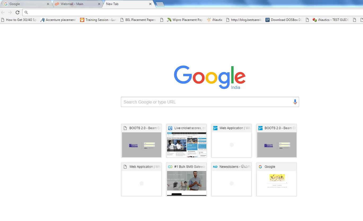Screen dimensions: 363x221
Task: Open the unlabeled bookmark right after Download DOSBox
Action: pos(307,20)
